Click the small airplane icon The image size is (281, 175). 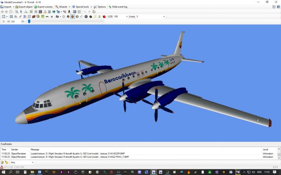pos(52,16)
